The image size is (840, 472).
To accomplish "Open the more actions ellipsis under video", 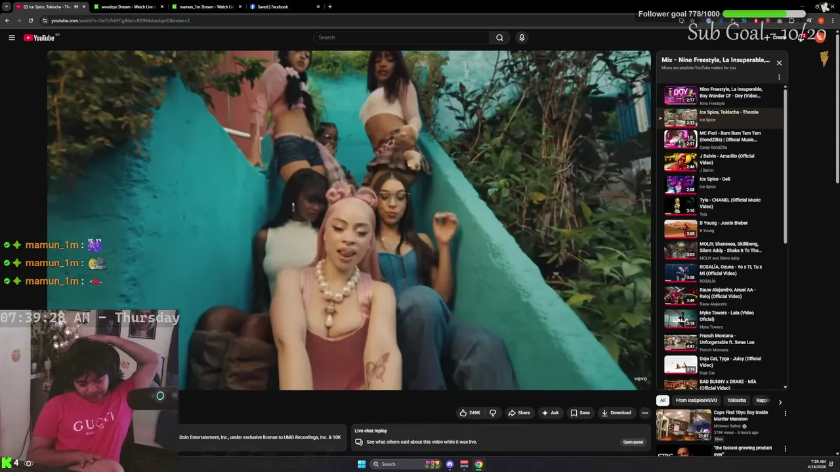I will (x=645, y=413).
